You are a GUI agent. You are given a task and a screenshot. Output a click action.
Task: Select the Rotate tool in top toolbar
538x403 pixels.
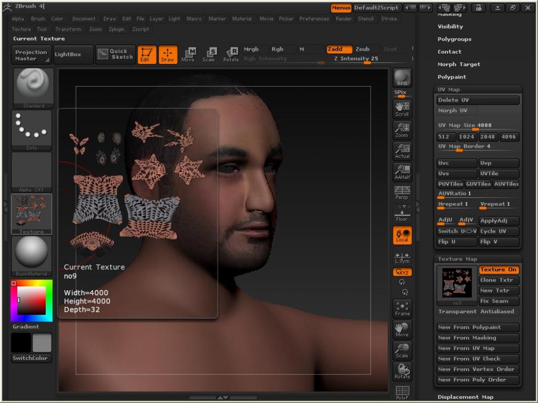coord(231,54)
